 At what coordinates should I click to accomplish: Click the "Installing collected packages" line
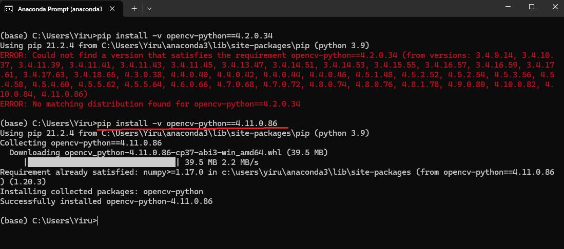(102, 192)
